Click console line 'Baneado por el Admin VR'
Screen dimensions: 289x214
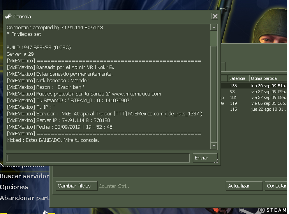pos(60,67)
